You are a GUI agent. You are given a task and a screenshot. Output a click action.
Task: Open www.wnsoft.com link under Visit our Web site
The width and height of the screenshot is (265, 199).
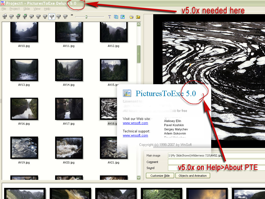pos(135,123)
